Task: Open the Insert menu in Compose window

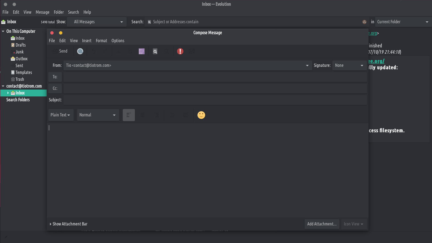Action: pyautogui.click(x=87, y=41)
